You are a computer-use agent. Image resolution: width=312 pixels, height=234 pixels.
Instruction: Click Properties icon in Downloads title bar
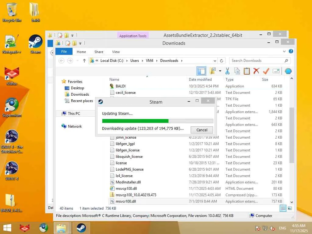pyautogui.click(x=68, y=43)
